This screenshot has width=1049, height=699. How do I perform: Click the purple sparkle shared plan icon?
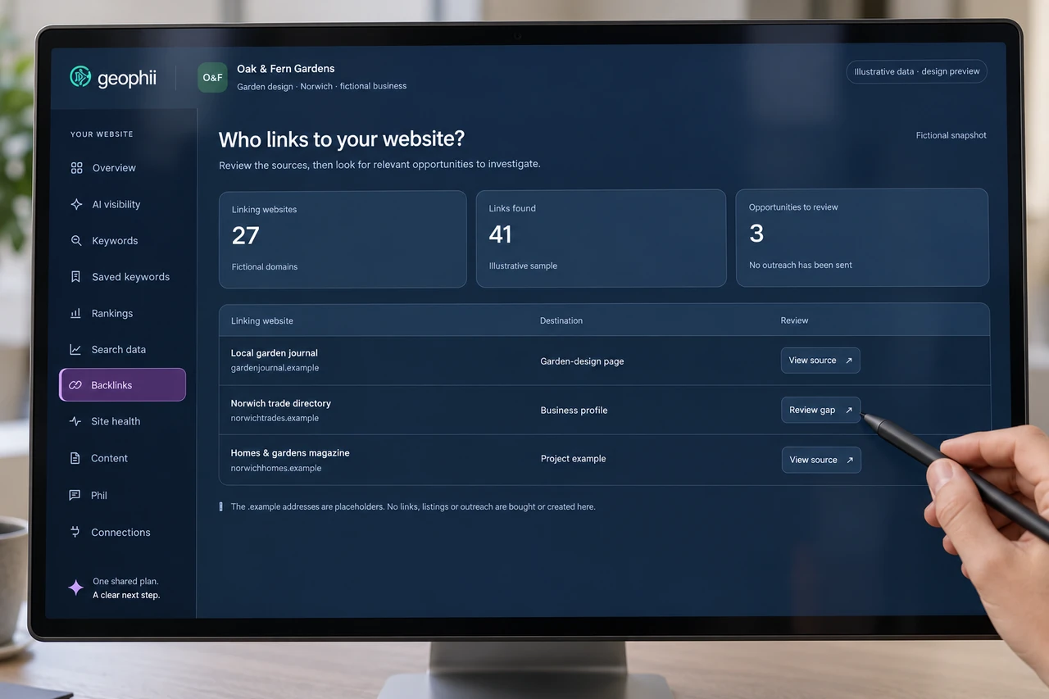pyautogui.click(x=75, y=588)
